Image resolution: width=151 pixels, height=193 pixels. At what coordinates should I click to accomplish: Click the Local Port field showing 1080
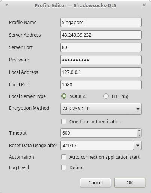pyautogui.click(x=101, y=85)
